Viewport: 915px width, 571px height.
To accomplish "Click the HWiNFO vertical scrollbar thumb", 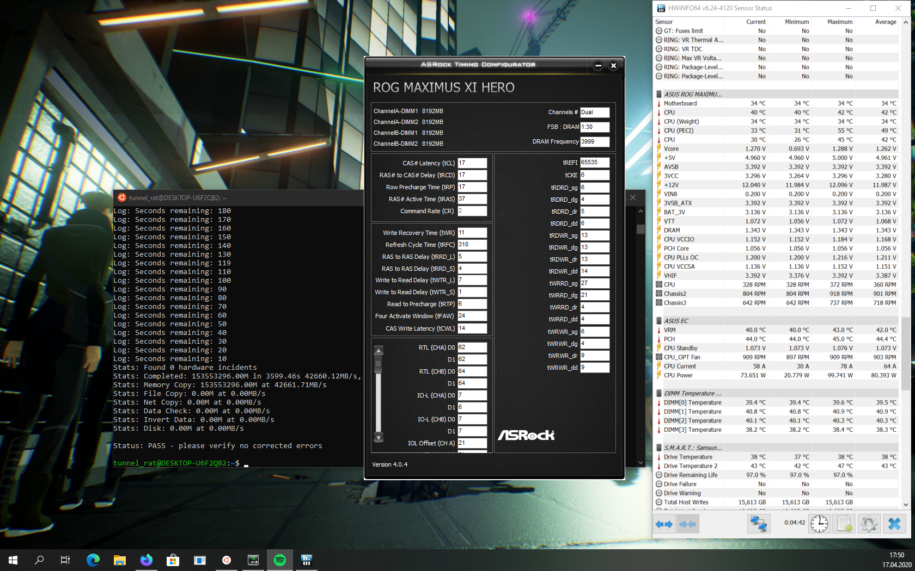I will (906, 353).
